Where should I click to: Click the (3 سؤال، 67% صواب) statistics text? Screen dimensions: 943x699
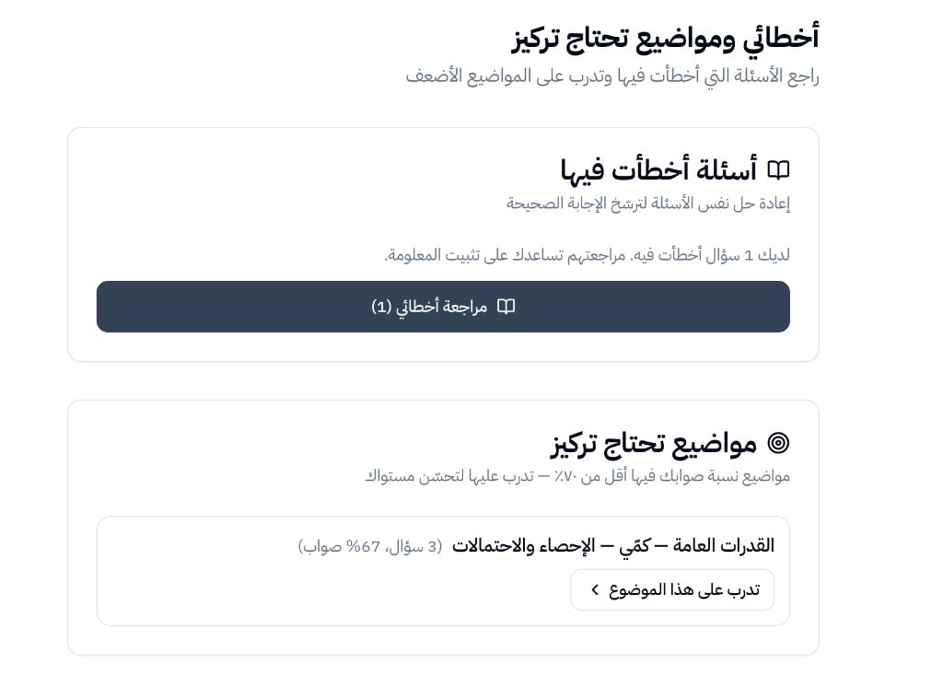(370, 545)
